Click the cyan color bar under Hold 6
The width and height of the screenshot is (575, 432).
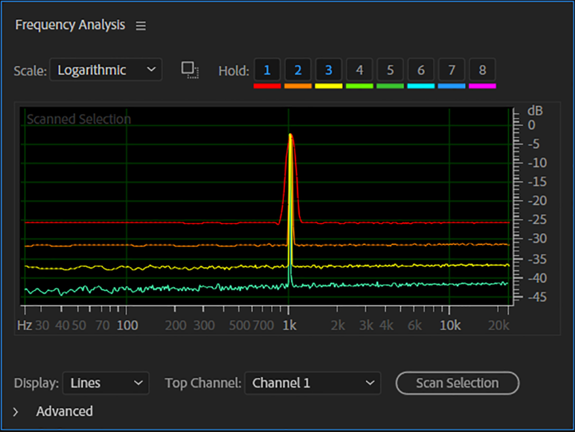[x=421, y=85]
